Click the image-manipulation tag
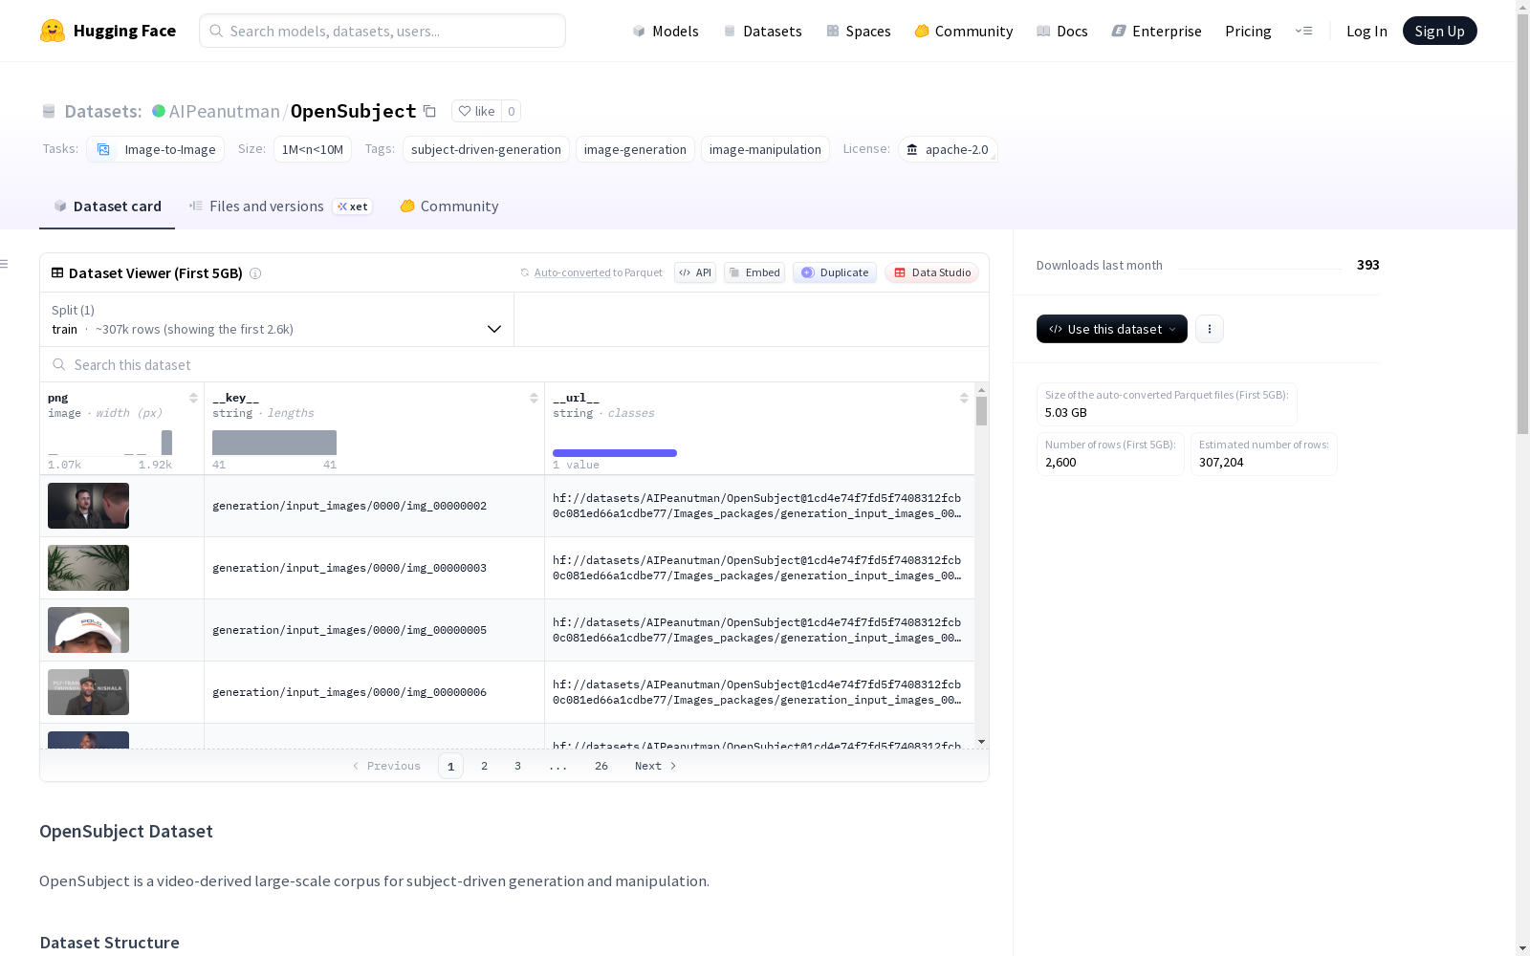 tap(765, 149)
